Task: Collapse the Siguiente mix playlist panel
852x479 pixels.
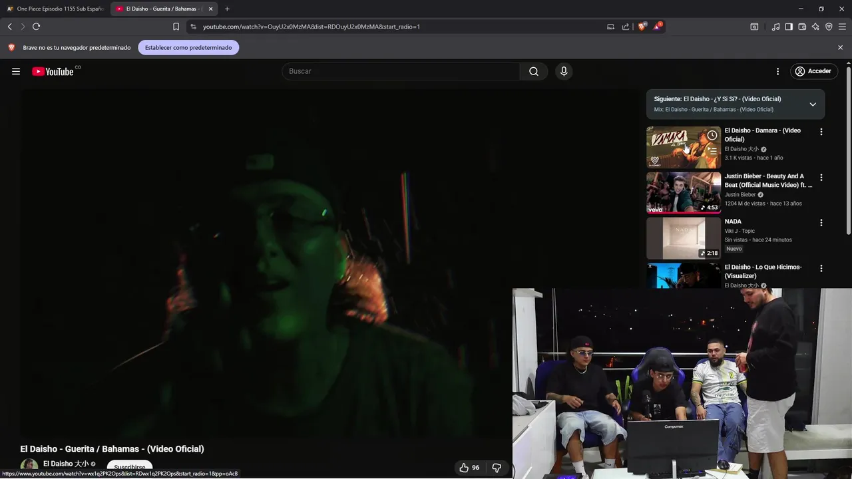Action: 813,104
